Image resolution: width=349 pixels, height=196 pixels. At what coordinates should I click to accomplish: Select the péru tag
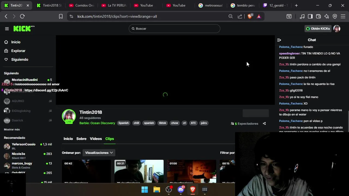[x=204, y=123]
